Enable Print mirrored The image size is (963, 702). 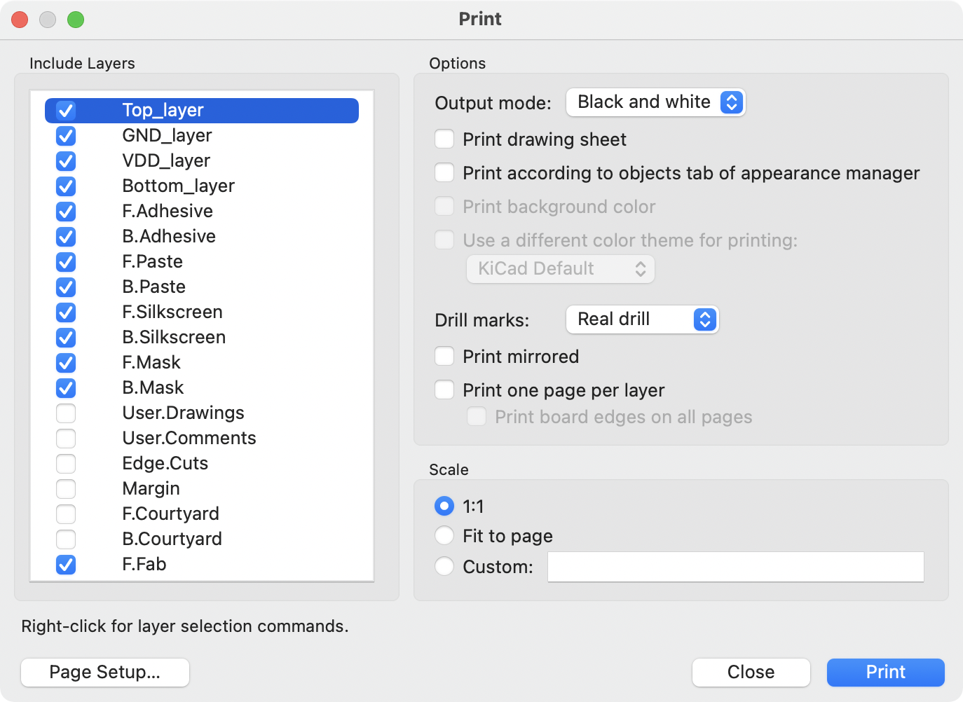[444, 356]
